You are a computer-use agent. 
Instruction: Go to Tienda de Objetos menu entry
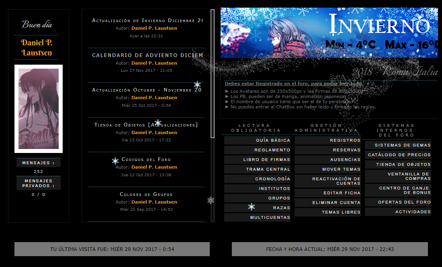398,164
